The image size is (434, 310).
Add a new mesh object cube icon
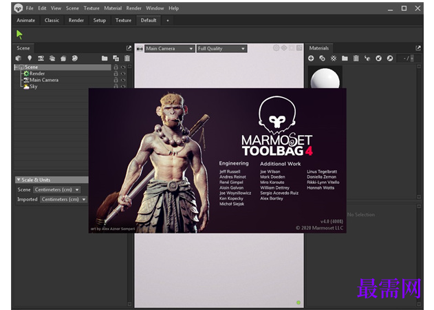click(19, 59)
